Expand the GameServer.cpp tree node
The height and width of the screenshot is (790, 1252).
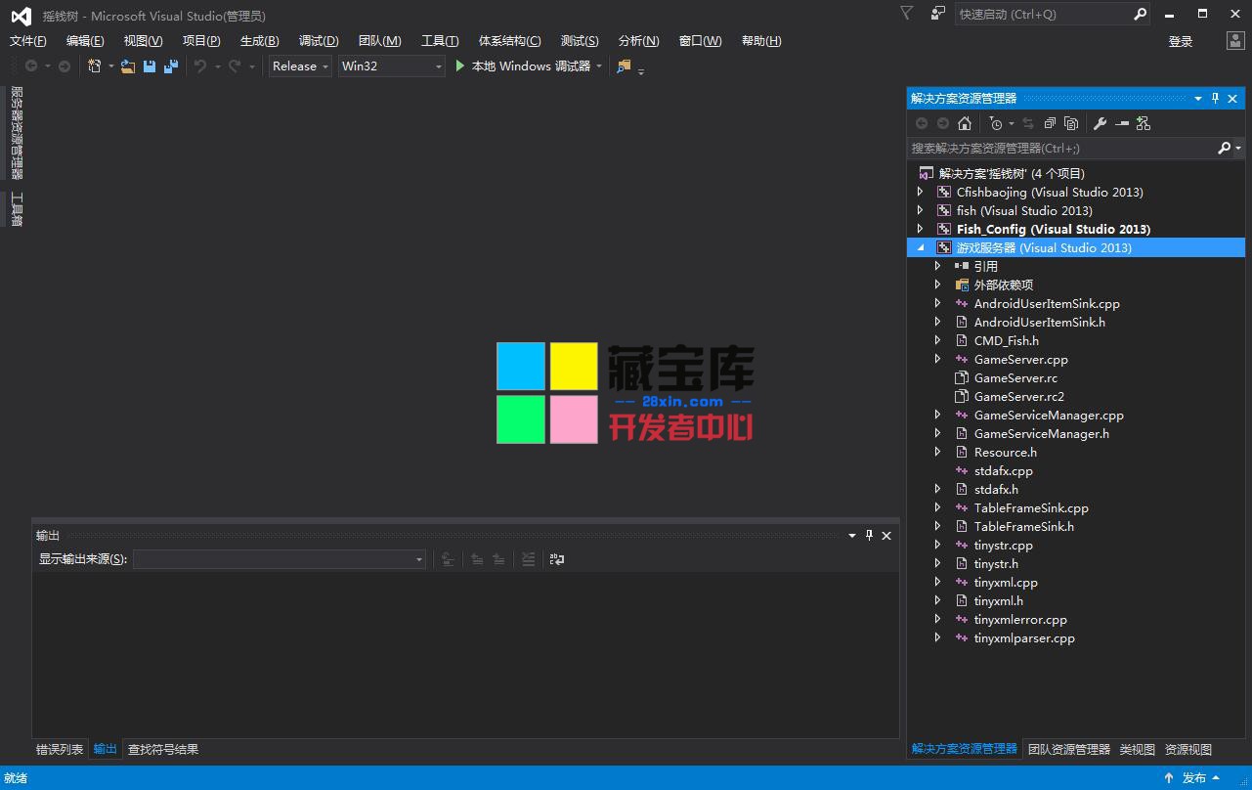(x=938, y=360)
